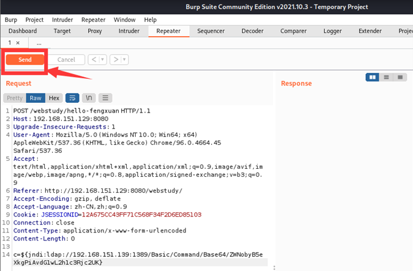413x271 pixels.
Task: Add a new Repeater tab via ellipsis
Action: point(39,43)
